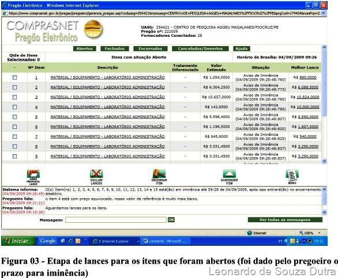Click Fornecedores Conectados: 28 text

171,36
